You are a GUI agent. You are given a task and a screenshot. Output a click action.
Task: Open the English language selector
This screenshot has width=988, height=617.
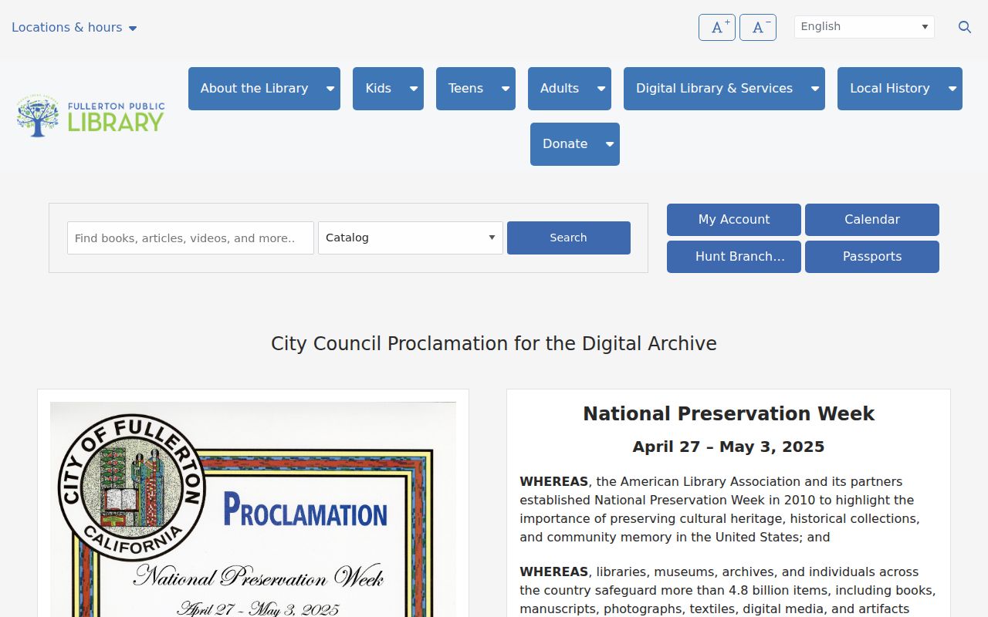coord(864,27)
